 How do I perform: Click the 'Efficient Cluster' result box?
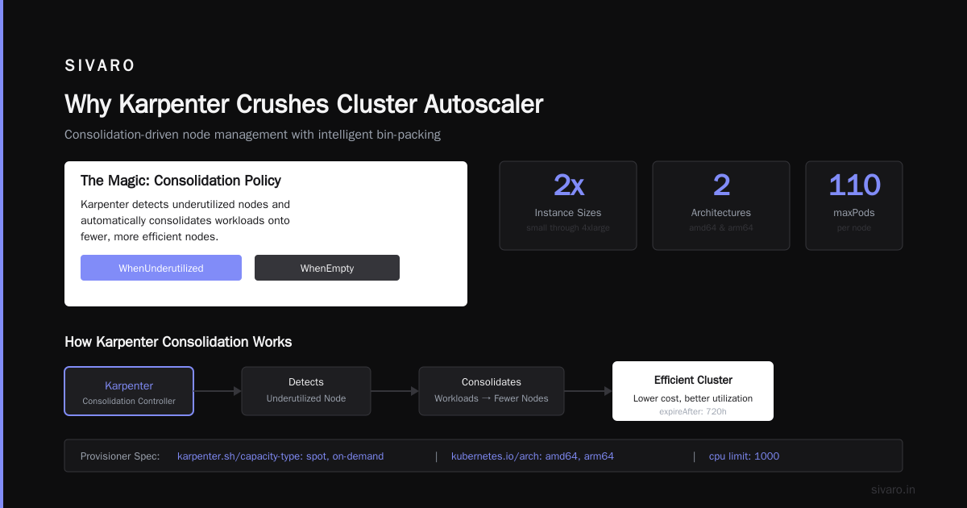pos(693,391)
